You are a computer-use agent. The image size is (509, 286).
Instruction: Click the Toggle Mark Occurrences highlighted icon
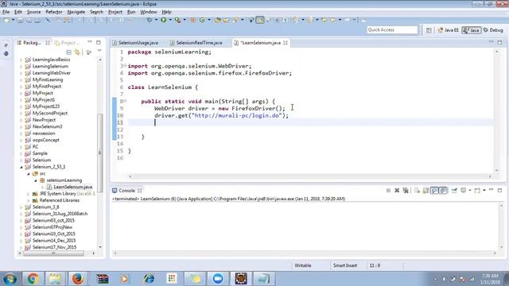pos(260,20)
